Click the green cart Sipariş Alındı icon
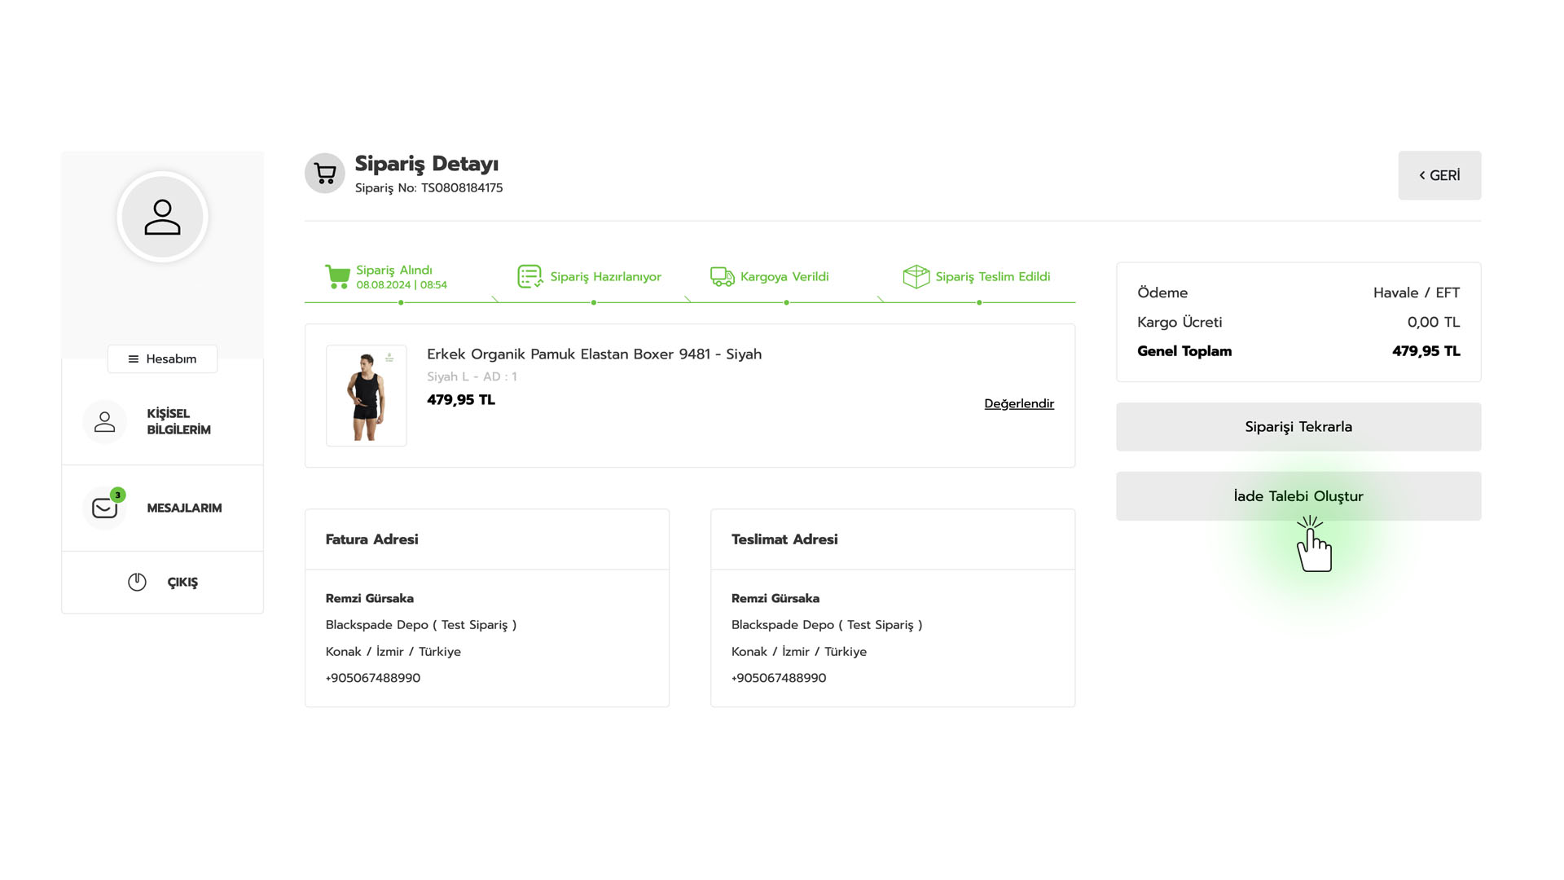 pyautogui.click(x=337, y=277)
